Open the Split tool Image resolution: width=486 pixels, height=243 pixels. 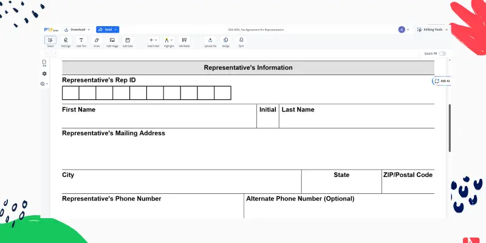[x=241, y=42]
